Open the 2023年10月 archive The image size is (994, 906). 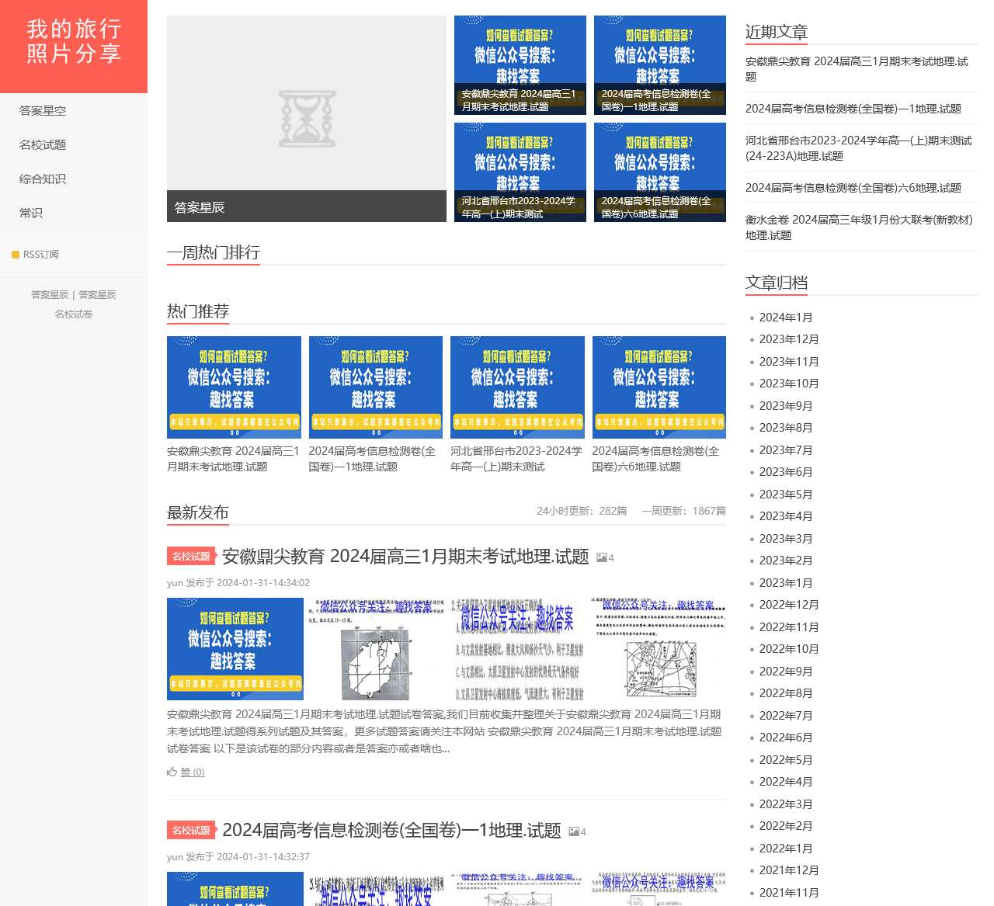789,384
